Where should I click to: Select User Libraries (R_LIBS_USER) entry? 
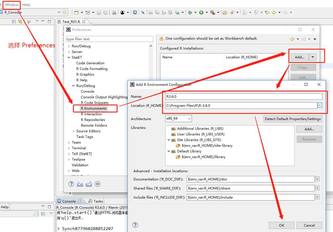coord(201,134)
